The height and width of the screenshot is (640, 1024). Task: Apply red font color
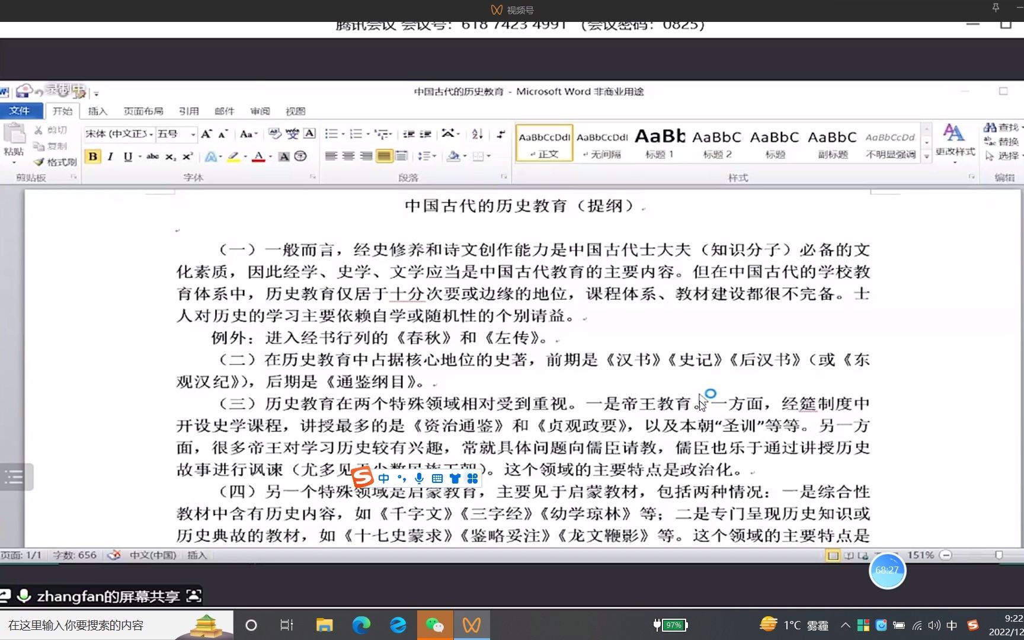(258, 156)
